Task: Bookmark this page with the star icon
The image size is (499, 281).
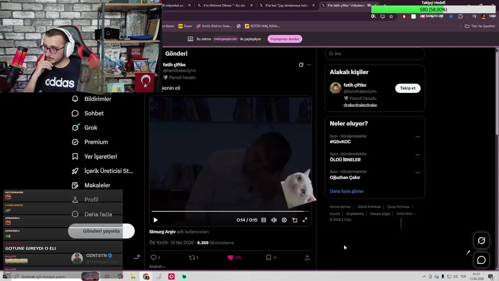Action: (x=391, y=16)
